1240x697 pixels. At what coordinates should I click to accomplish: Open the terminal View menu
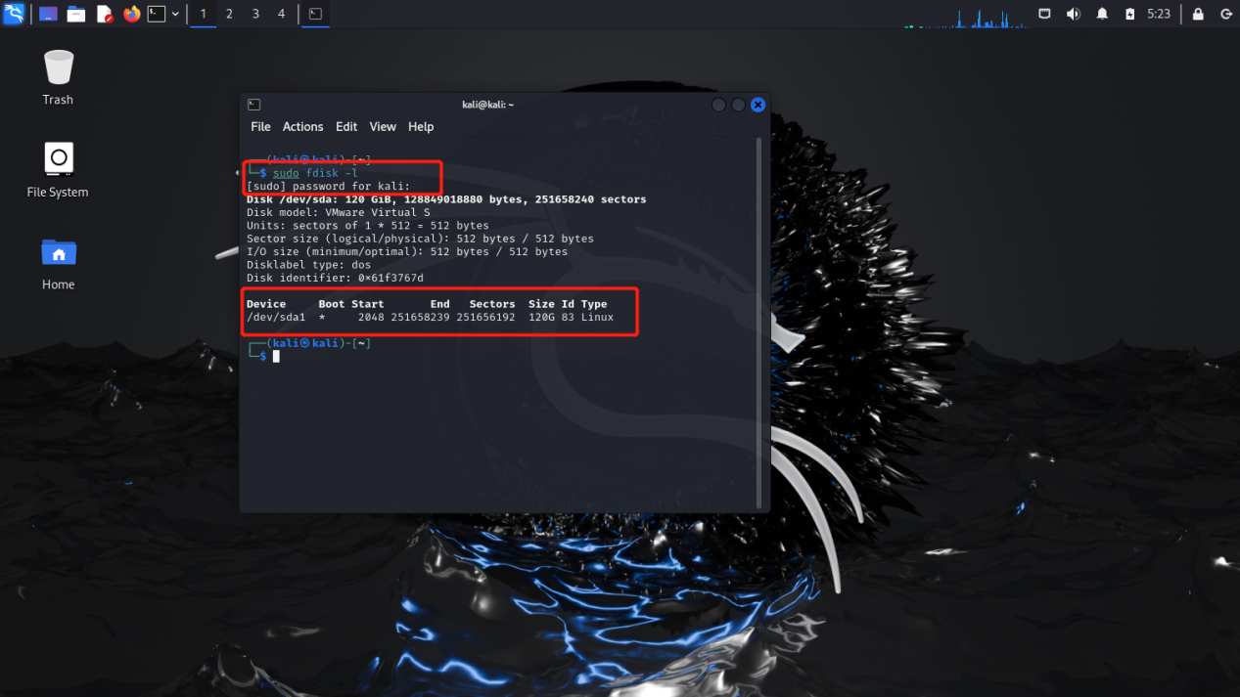[x=383, y=127]
